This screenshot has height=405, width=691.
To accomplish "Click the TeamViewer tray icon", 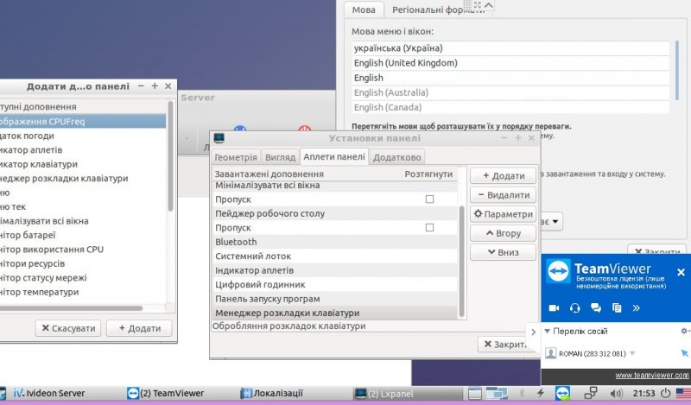I will (563, 393).
